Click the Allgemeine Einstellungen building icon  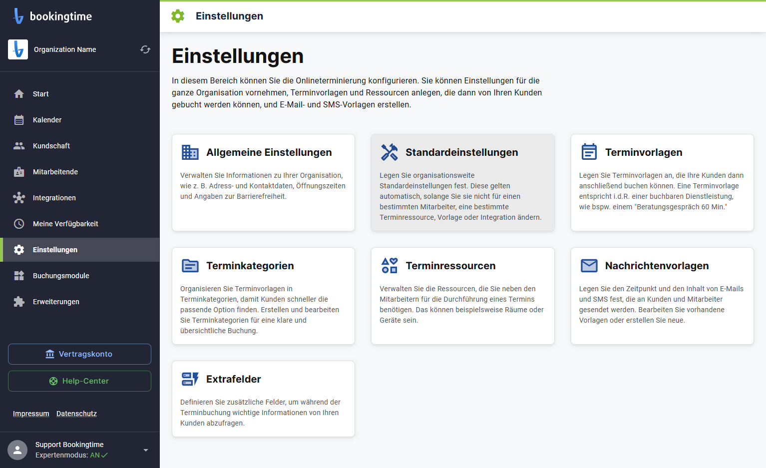pos(190,152)
